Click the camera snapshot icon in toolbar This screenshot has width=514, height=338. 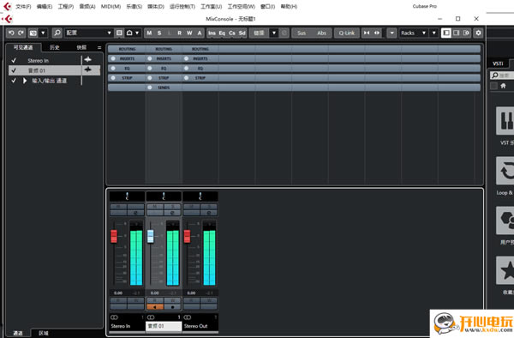[x=33, y=33]
